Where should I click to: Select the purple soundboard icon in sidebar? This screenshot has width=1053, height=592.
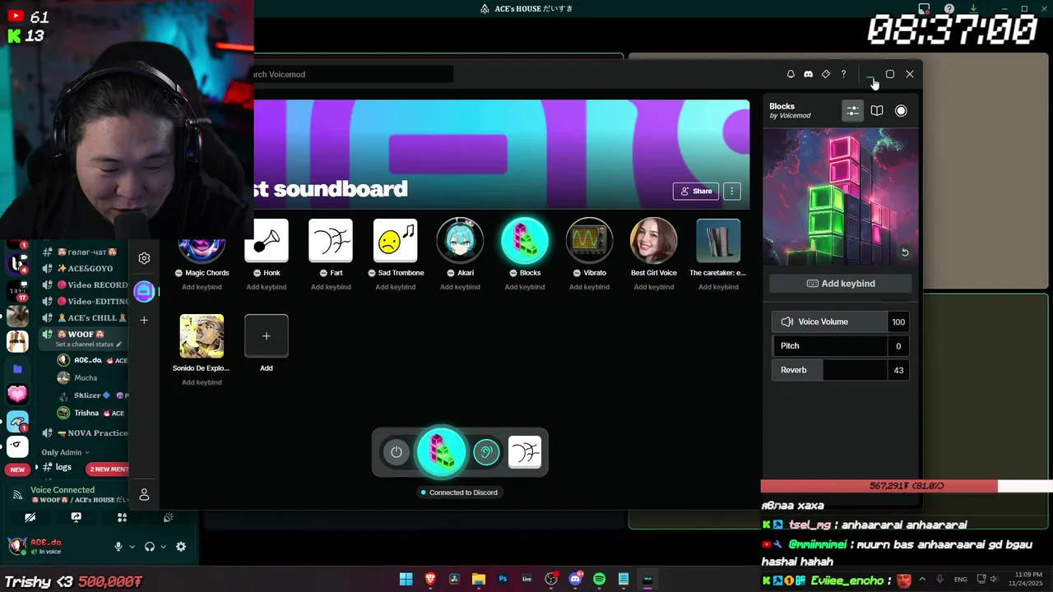pyautogui.click(x=144, y=291)
